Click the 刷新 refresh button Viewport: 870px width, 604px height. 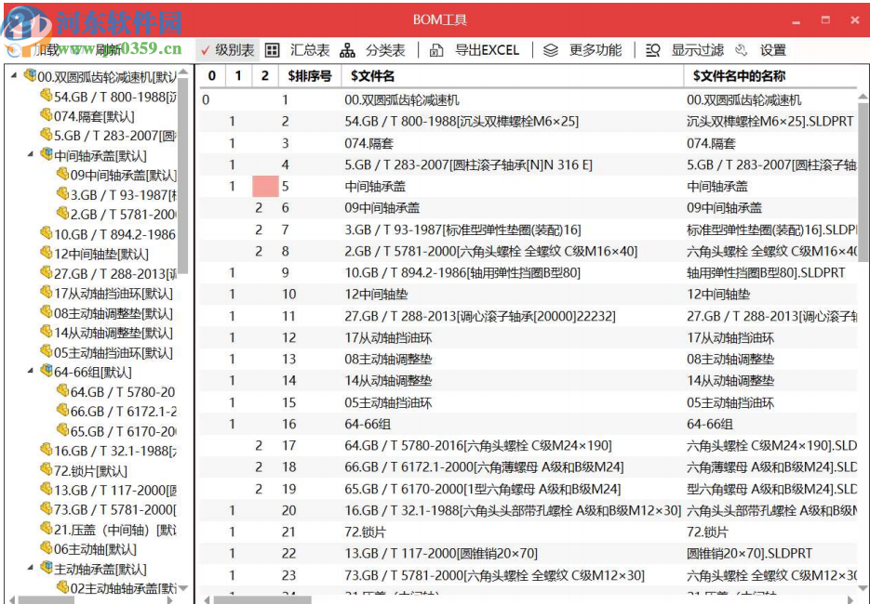[108, 50]
